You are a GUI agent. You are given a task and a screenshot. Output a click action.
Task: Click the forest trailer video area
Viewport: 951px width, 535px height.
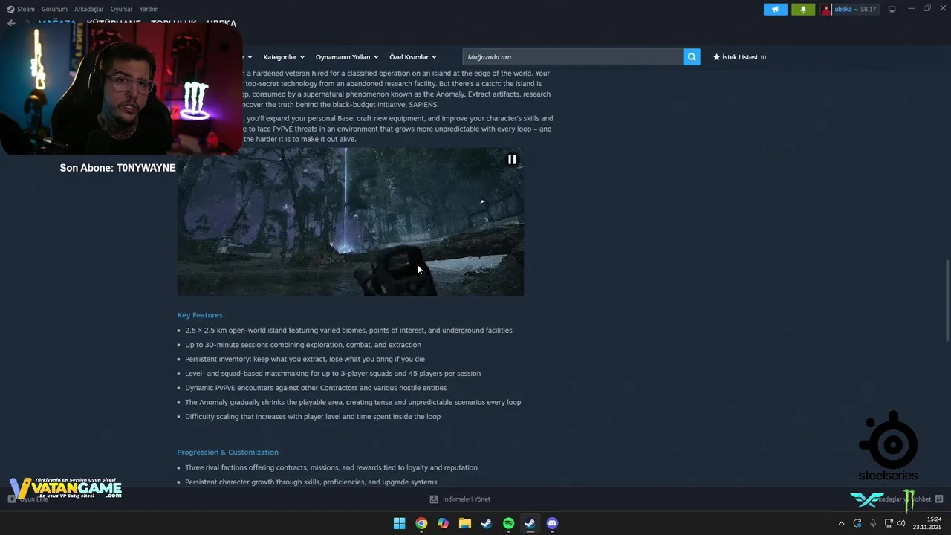(x=350, y=221)
